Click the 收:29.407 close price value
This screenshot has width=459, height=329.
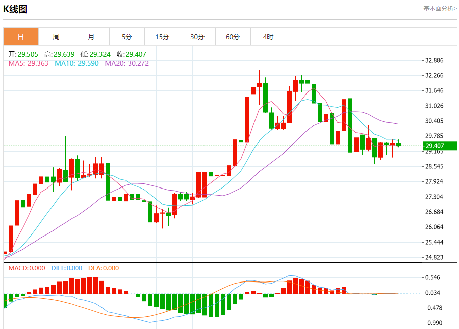coord(131,54)
